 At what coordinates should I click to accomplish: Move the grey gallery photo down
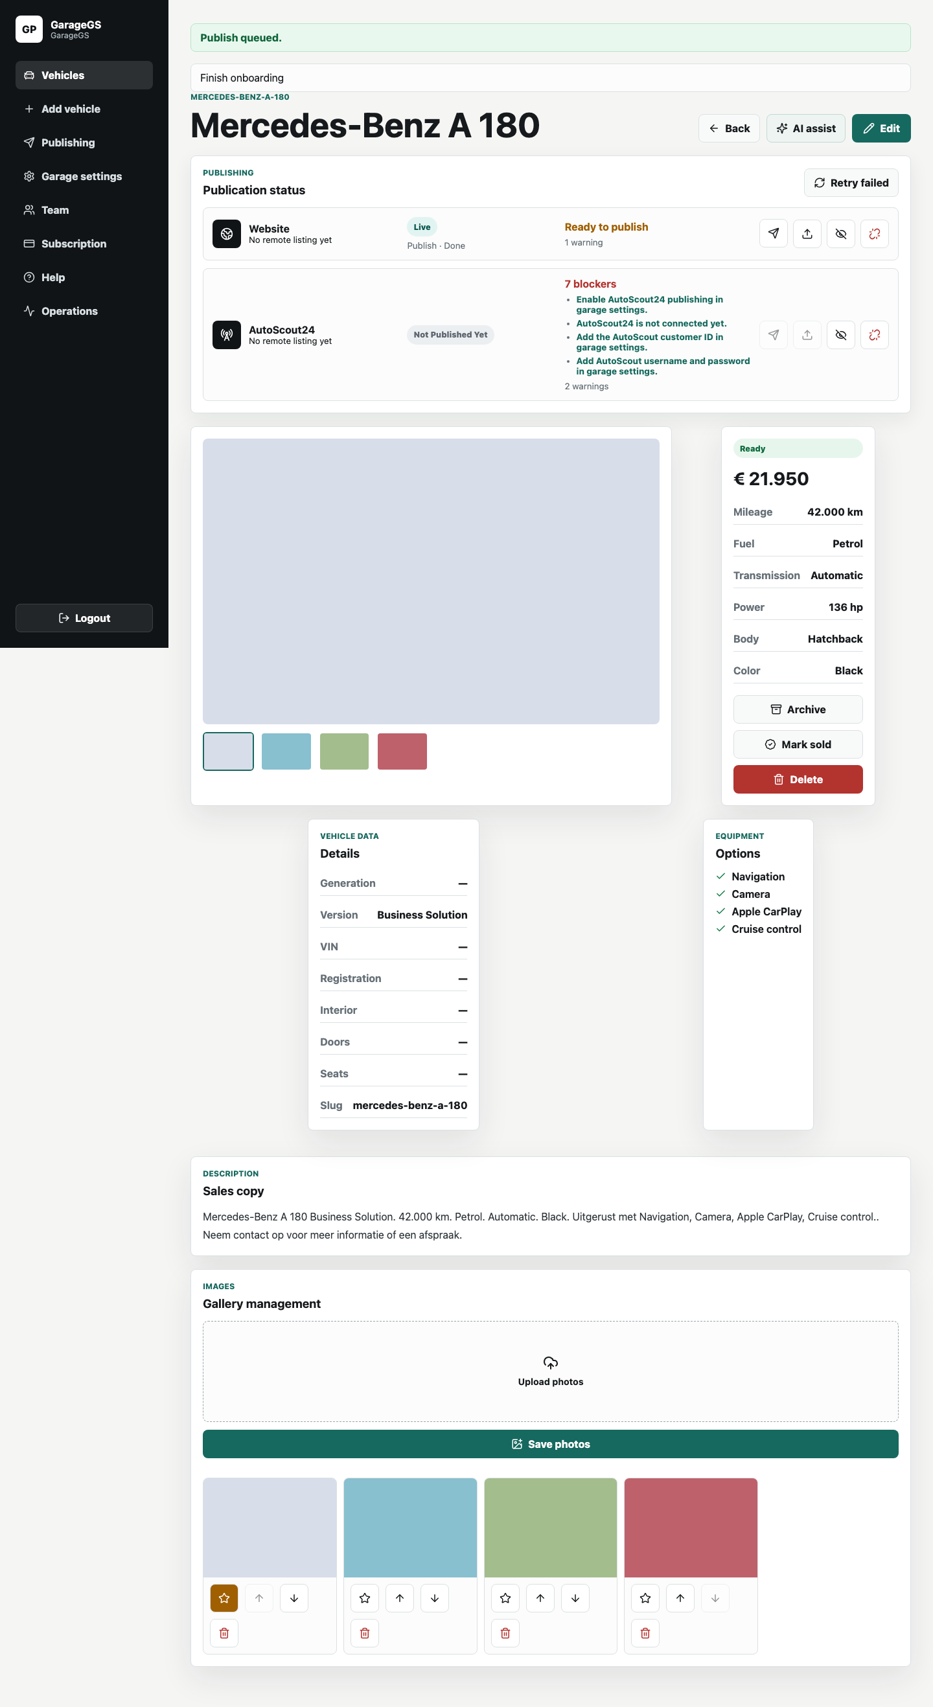coord(294,1598)
